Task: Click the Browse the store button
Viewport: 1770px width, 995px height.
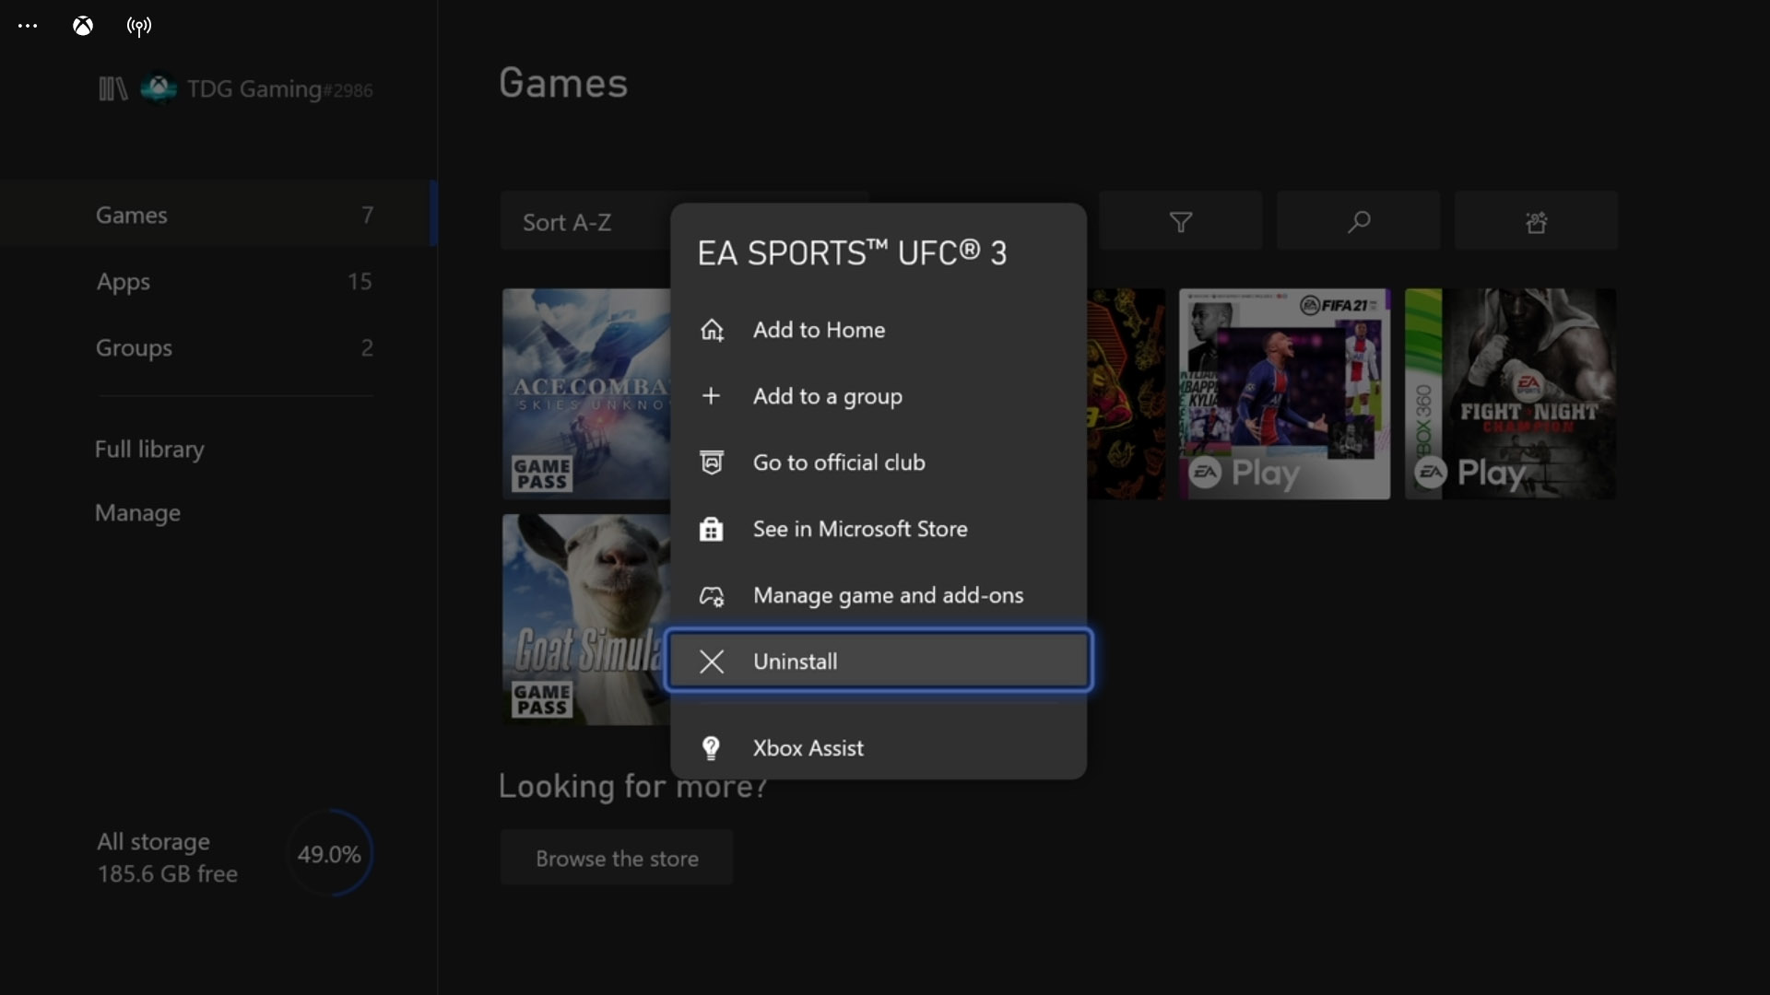Action: tap(616, 857)
